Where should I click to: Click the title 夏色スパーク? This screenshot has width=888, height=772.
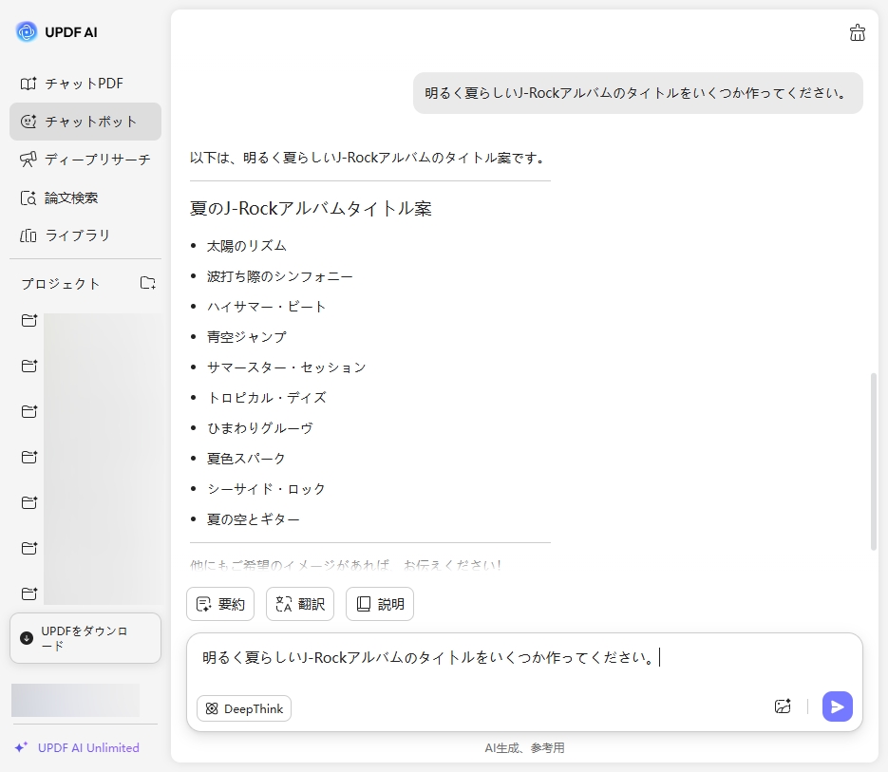(x=246, y=459)
